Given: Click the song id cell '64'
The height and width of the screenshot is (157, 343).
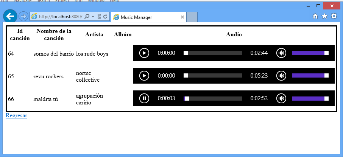Looking at the screenshot, I should [x=11, y=54].
